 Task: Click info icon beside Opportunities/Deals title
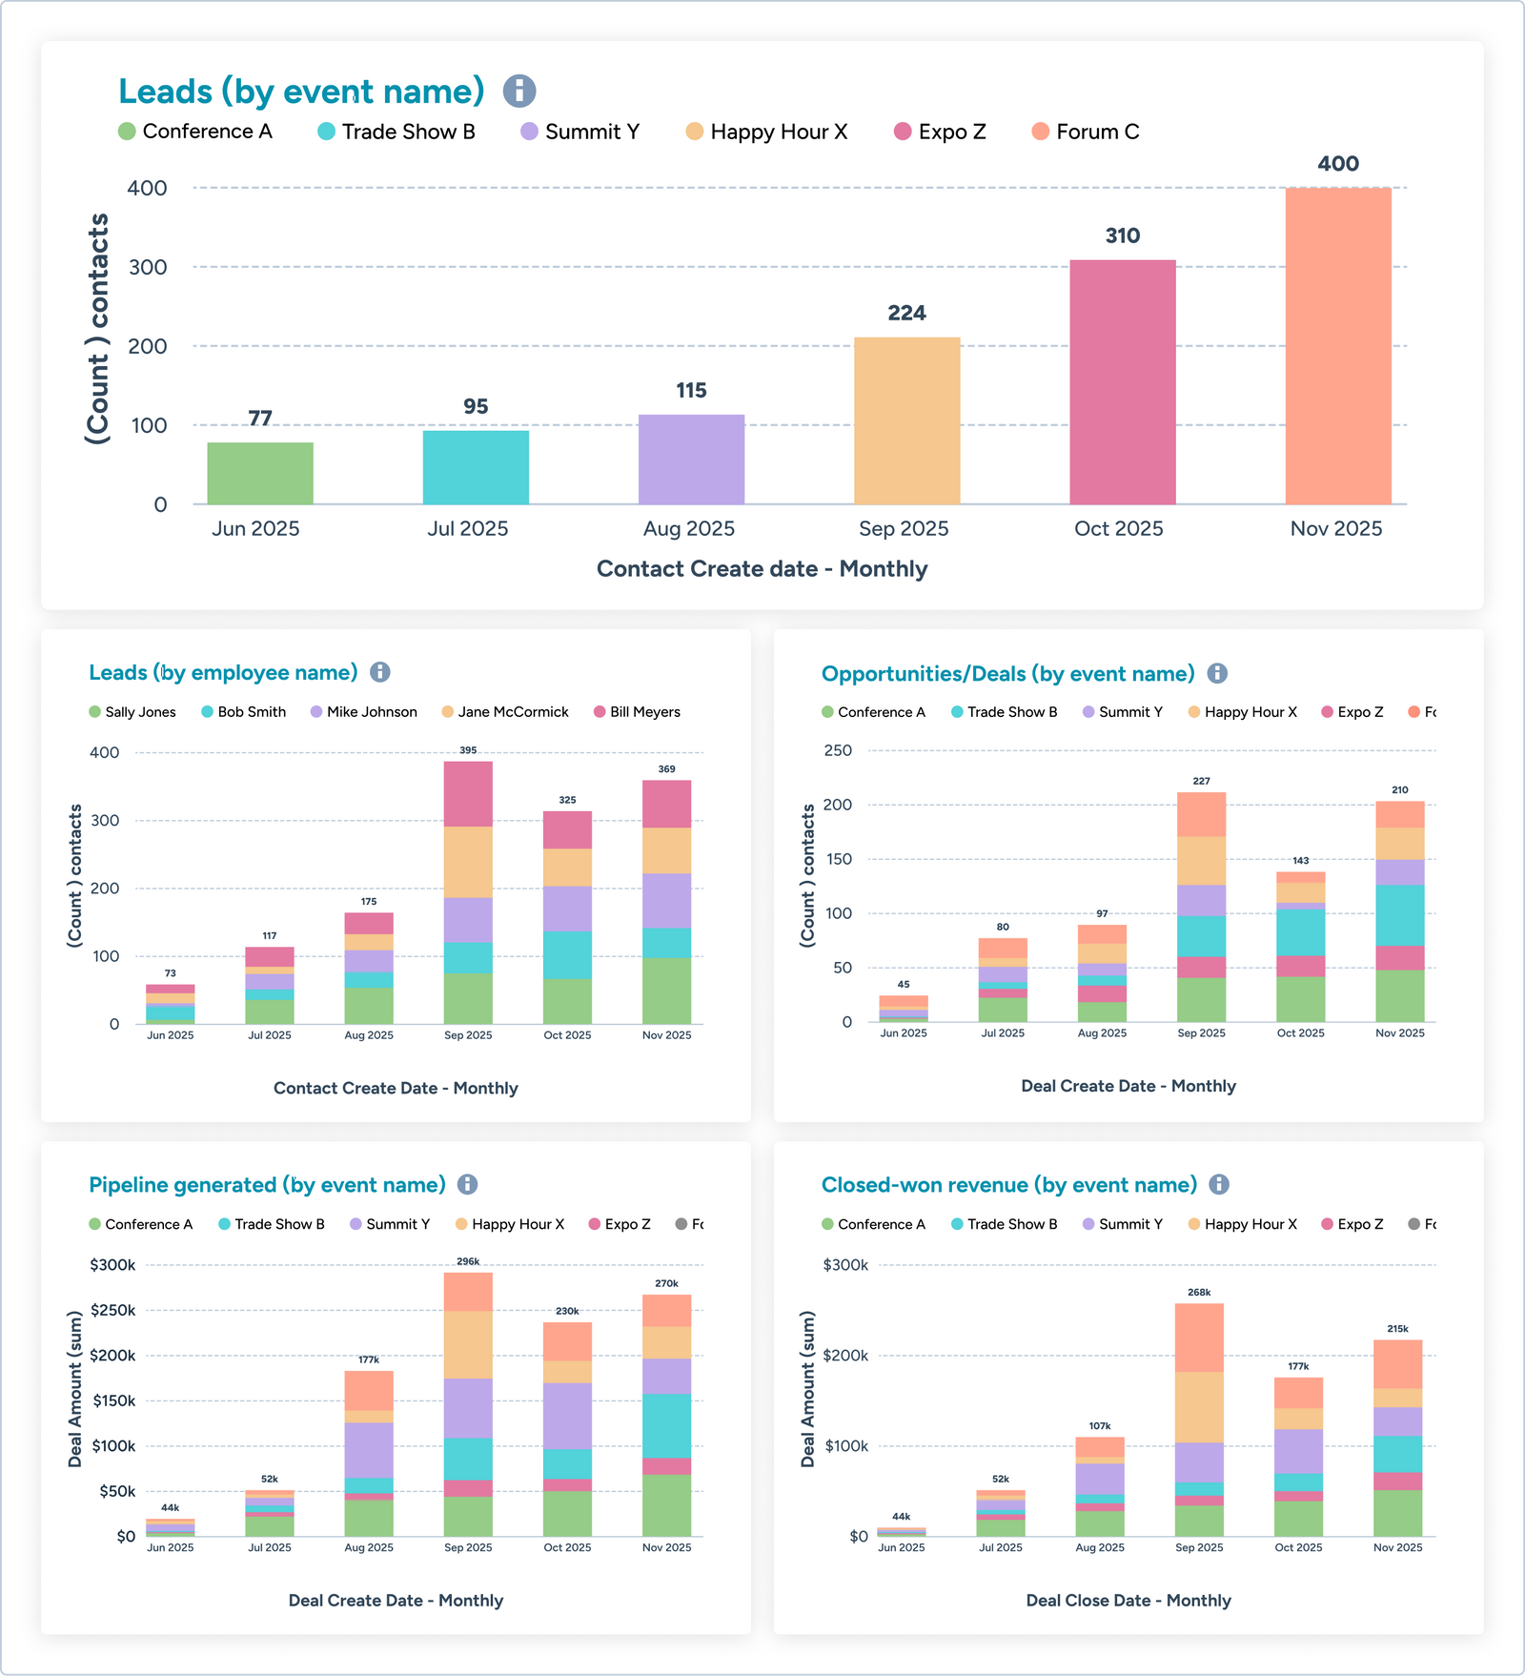click(1217, 674)
